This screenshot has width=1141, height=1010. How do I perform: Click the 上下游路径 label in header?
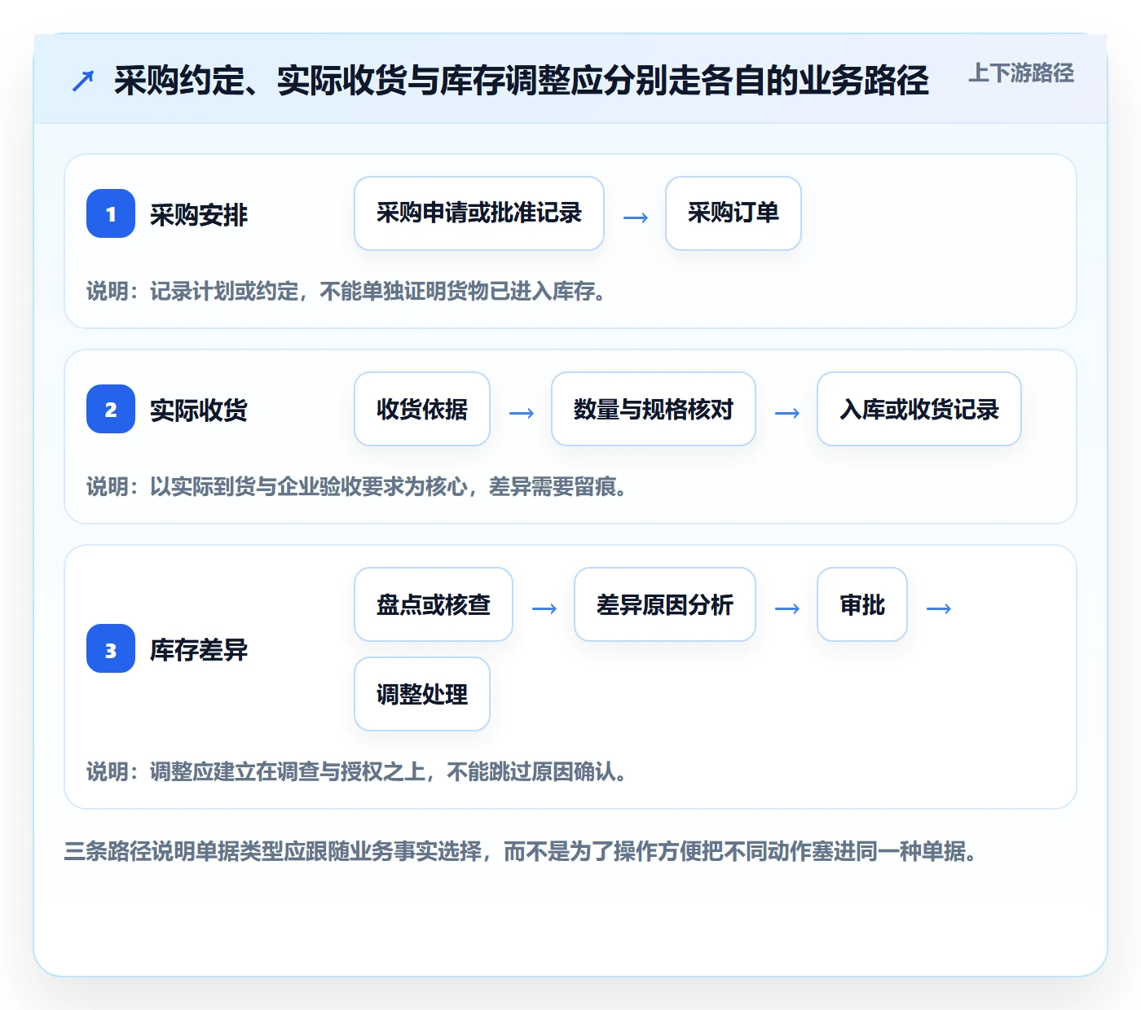1021,73
